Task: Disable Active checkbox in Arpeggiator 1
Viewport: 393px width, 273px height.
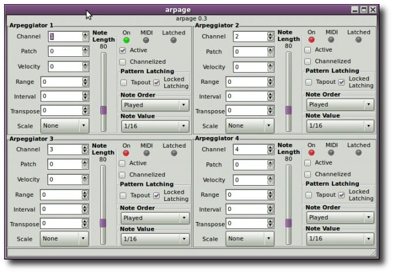Action: 123,50
